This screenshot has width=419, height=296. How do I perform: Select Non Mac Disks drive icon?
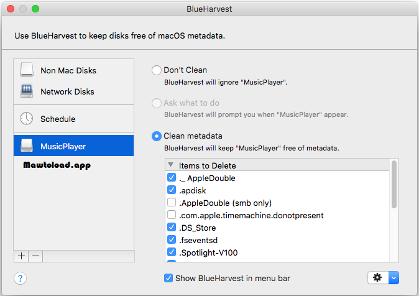click(27, 70)
